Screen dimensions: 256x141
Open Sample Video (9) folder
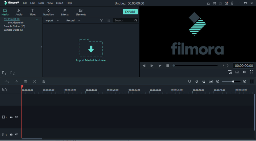tap(13, 30)
